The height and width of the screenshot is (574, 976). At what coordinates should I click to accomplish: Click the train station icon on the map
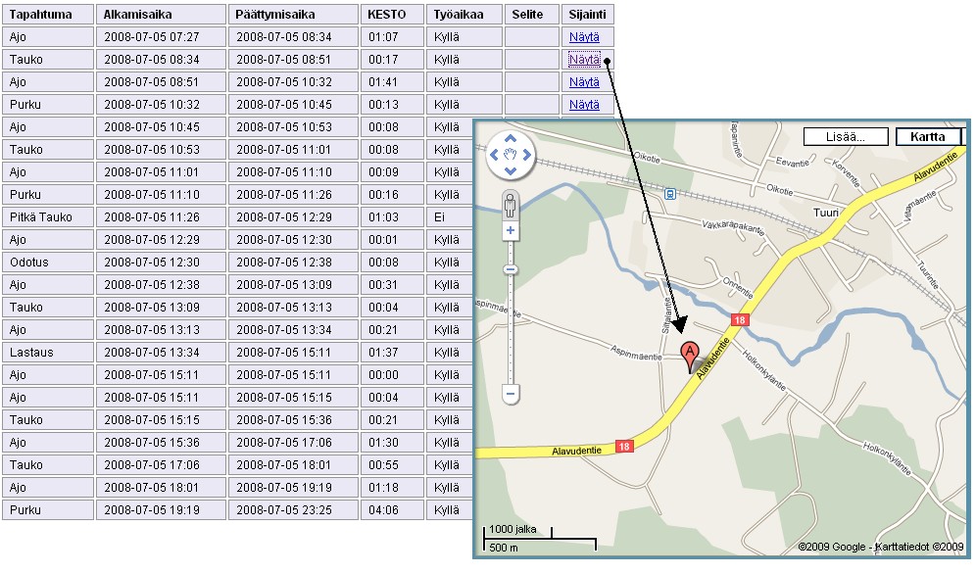(x=669, y=194)
